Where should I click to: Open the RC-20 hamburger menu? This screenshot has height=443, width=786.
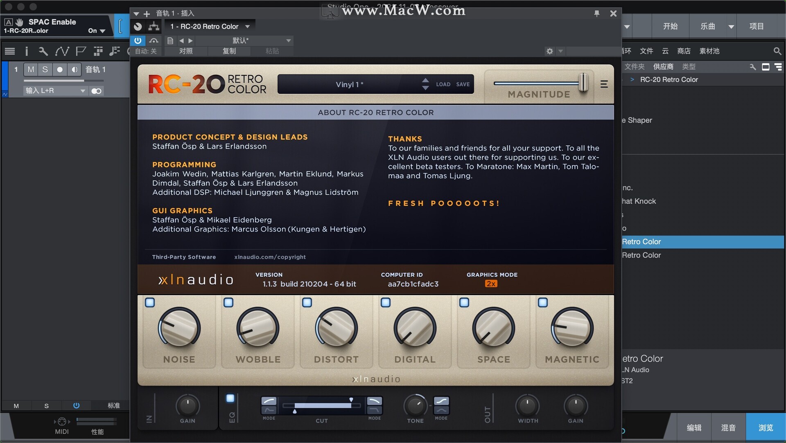pos(604,84)
